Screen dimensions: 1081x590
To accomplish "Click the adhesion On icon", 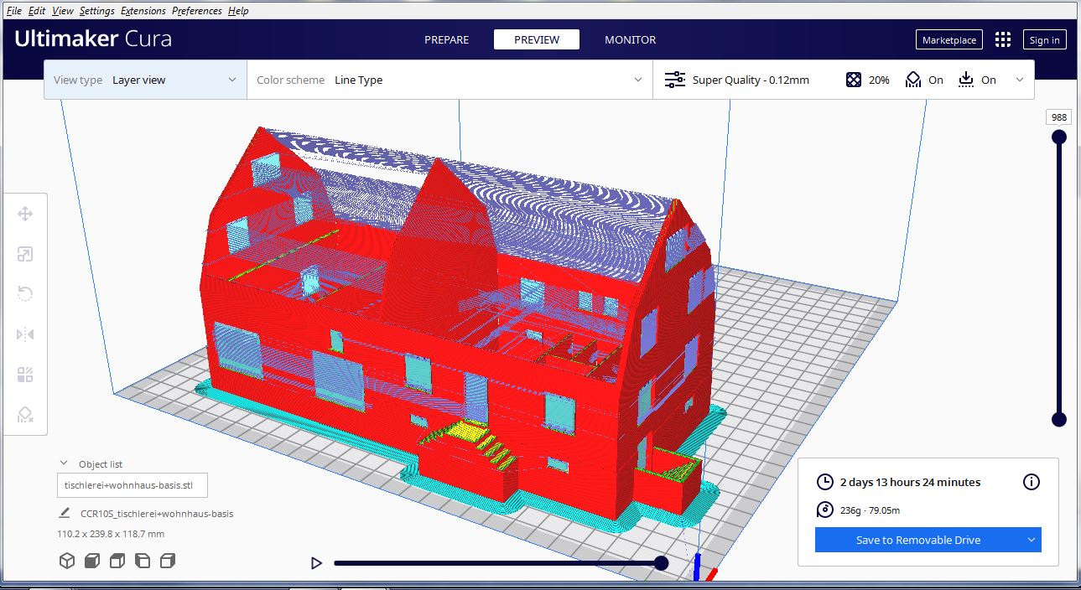I will tap(966, 80).
